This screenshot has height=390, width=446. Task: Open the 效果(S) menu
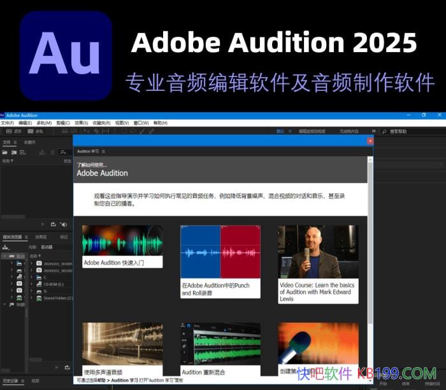(x=81, y=123)
